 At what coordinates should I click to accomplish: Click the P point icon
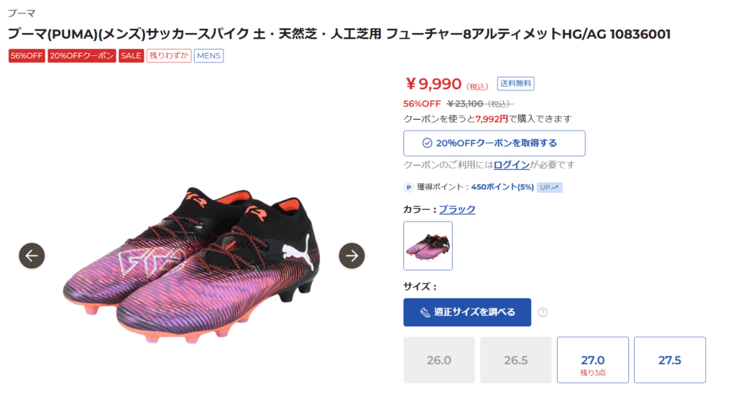coord(409,187)
